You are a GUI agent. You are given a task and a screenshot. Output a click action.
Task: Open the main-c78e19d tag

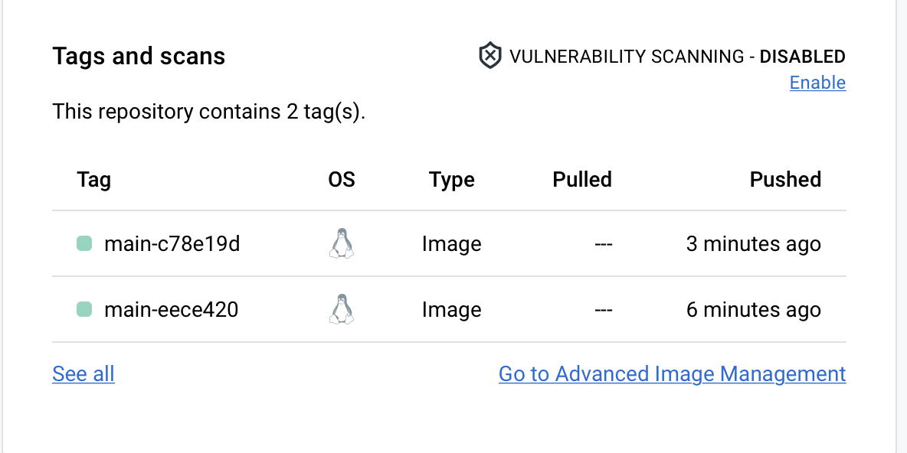pyautogui.click(x=172, y=244)
